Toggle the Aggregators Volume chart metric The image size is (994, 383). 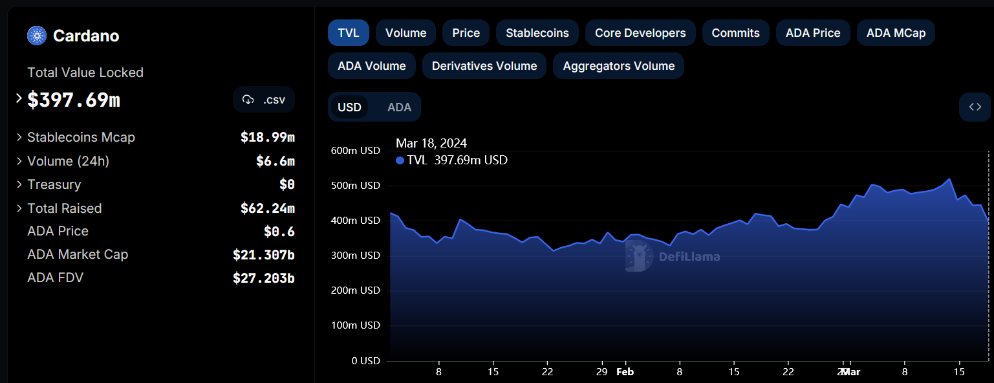tap(619, 66)
